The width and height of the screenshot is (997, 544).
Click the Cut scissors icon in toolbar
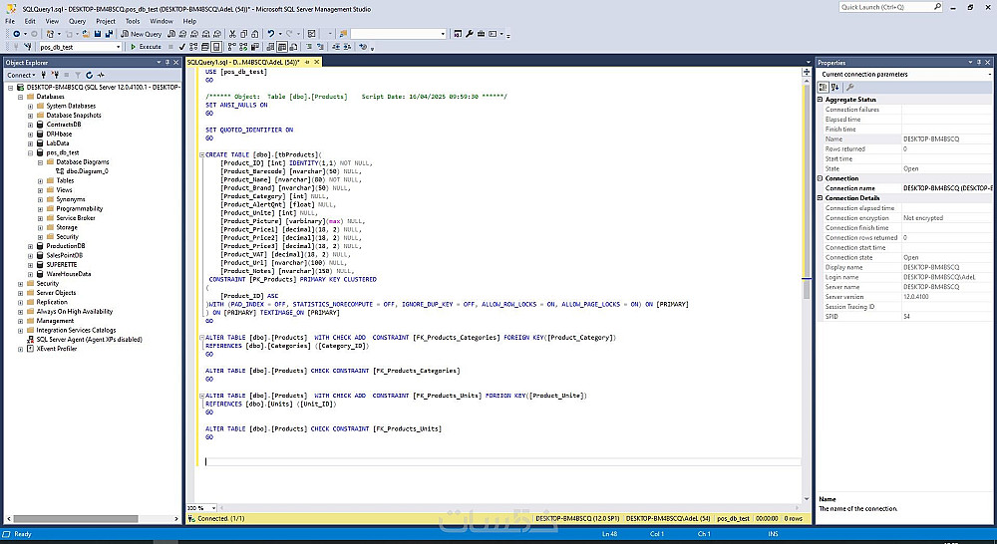pyautogui.click(x=230, y=34)
